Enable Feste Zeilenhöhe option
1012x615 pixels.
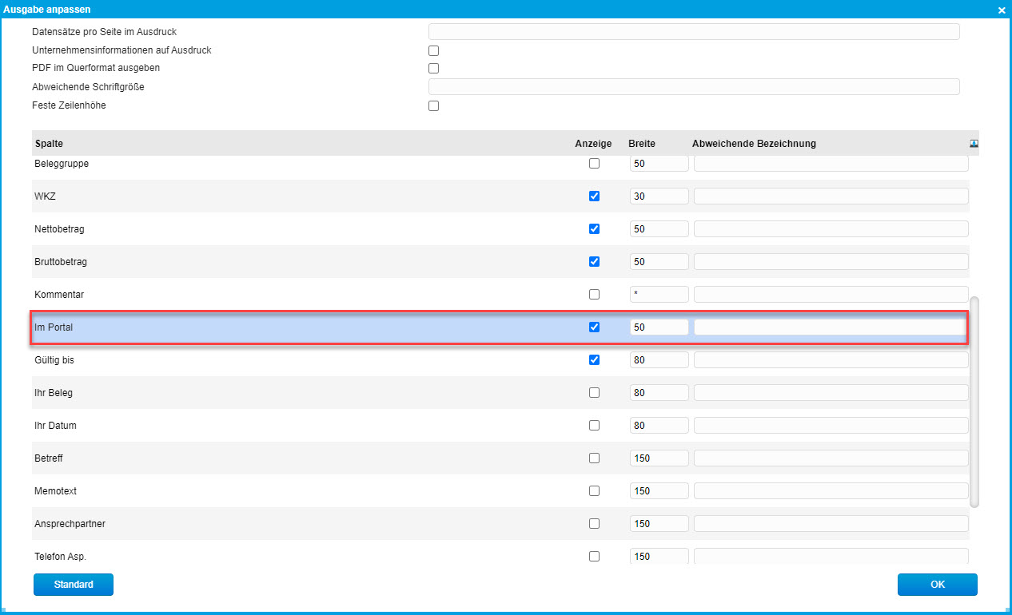point(434,105)
